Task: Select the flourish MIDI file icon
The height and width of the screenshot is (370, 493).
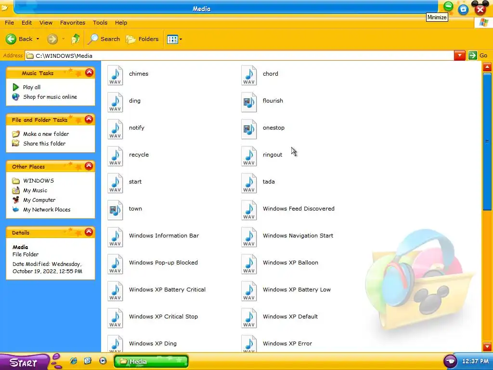Action: [249, 102]
